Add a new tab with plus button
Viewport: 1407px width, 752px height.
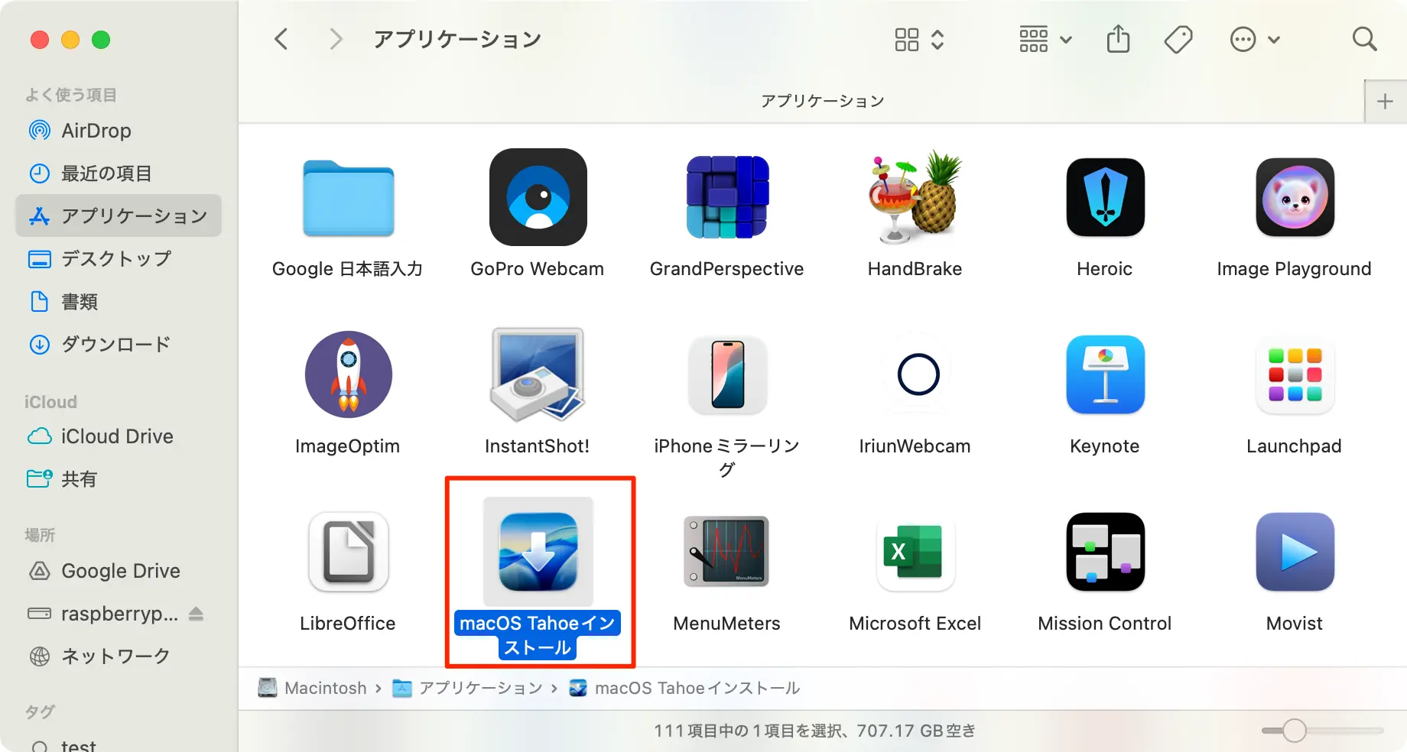tap(1385, 102)
